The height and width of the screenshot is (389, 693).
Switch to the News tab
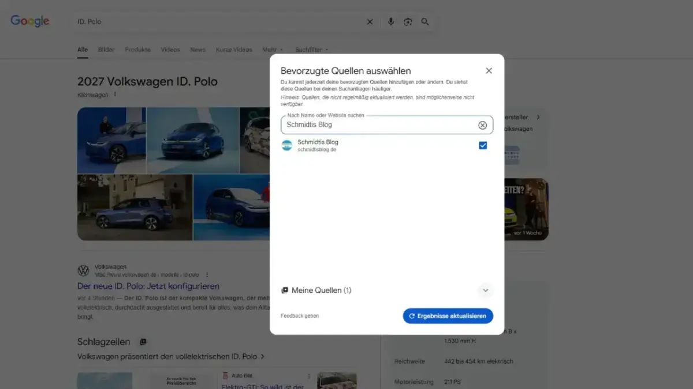coord(198,50)
